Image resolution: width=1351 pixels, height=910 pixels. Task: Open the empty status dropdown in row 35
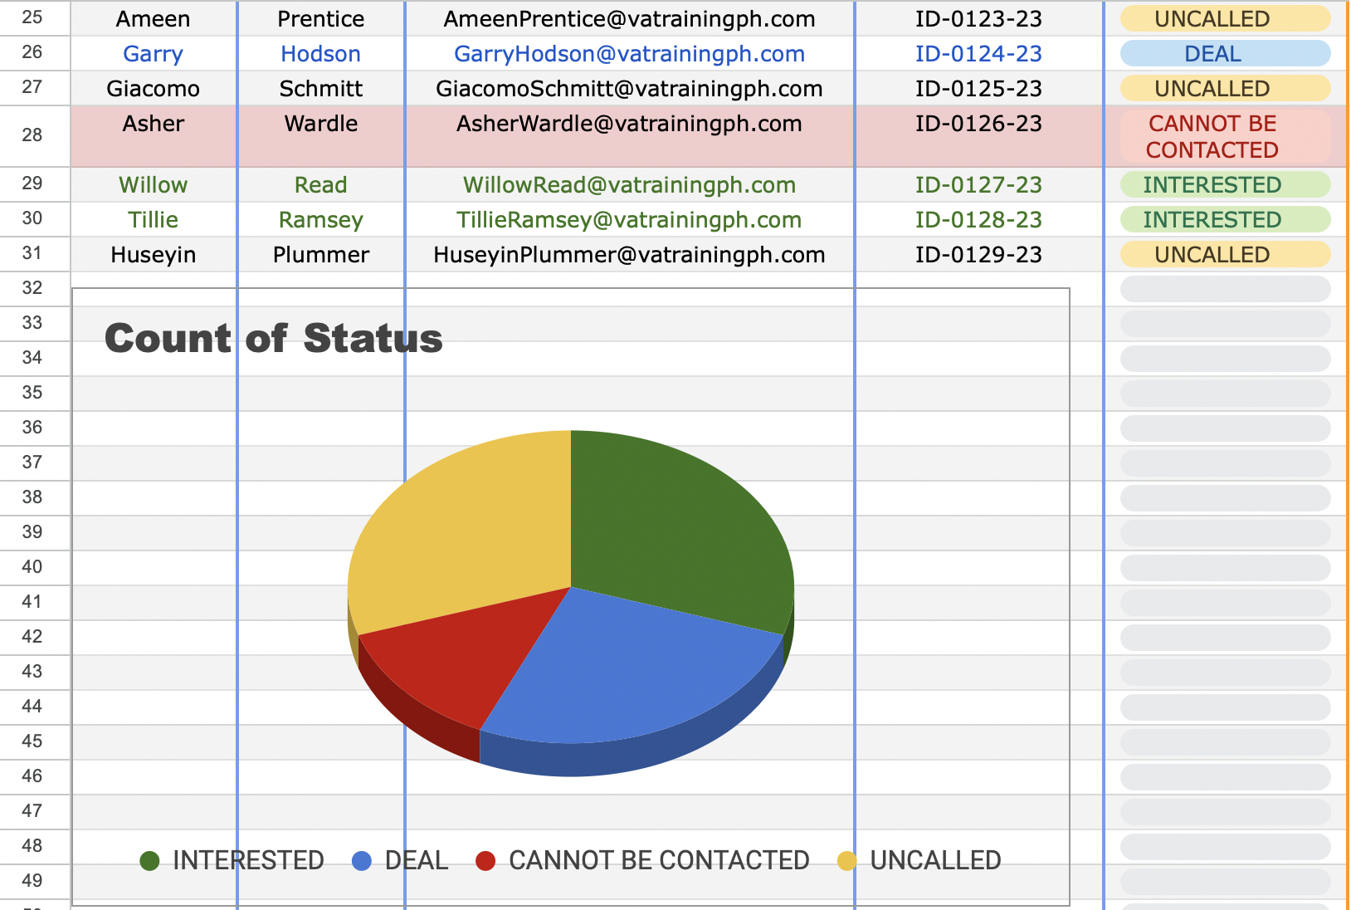coord(1225,394)
